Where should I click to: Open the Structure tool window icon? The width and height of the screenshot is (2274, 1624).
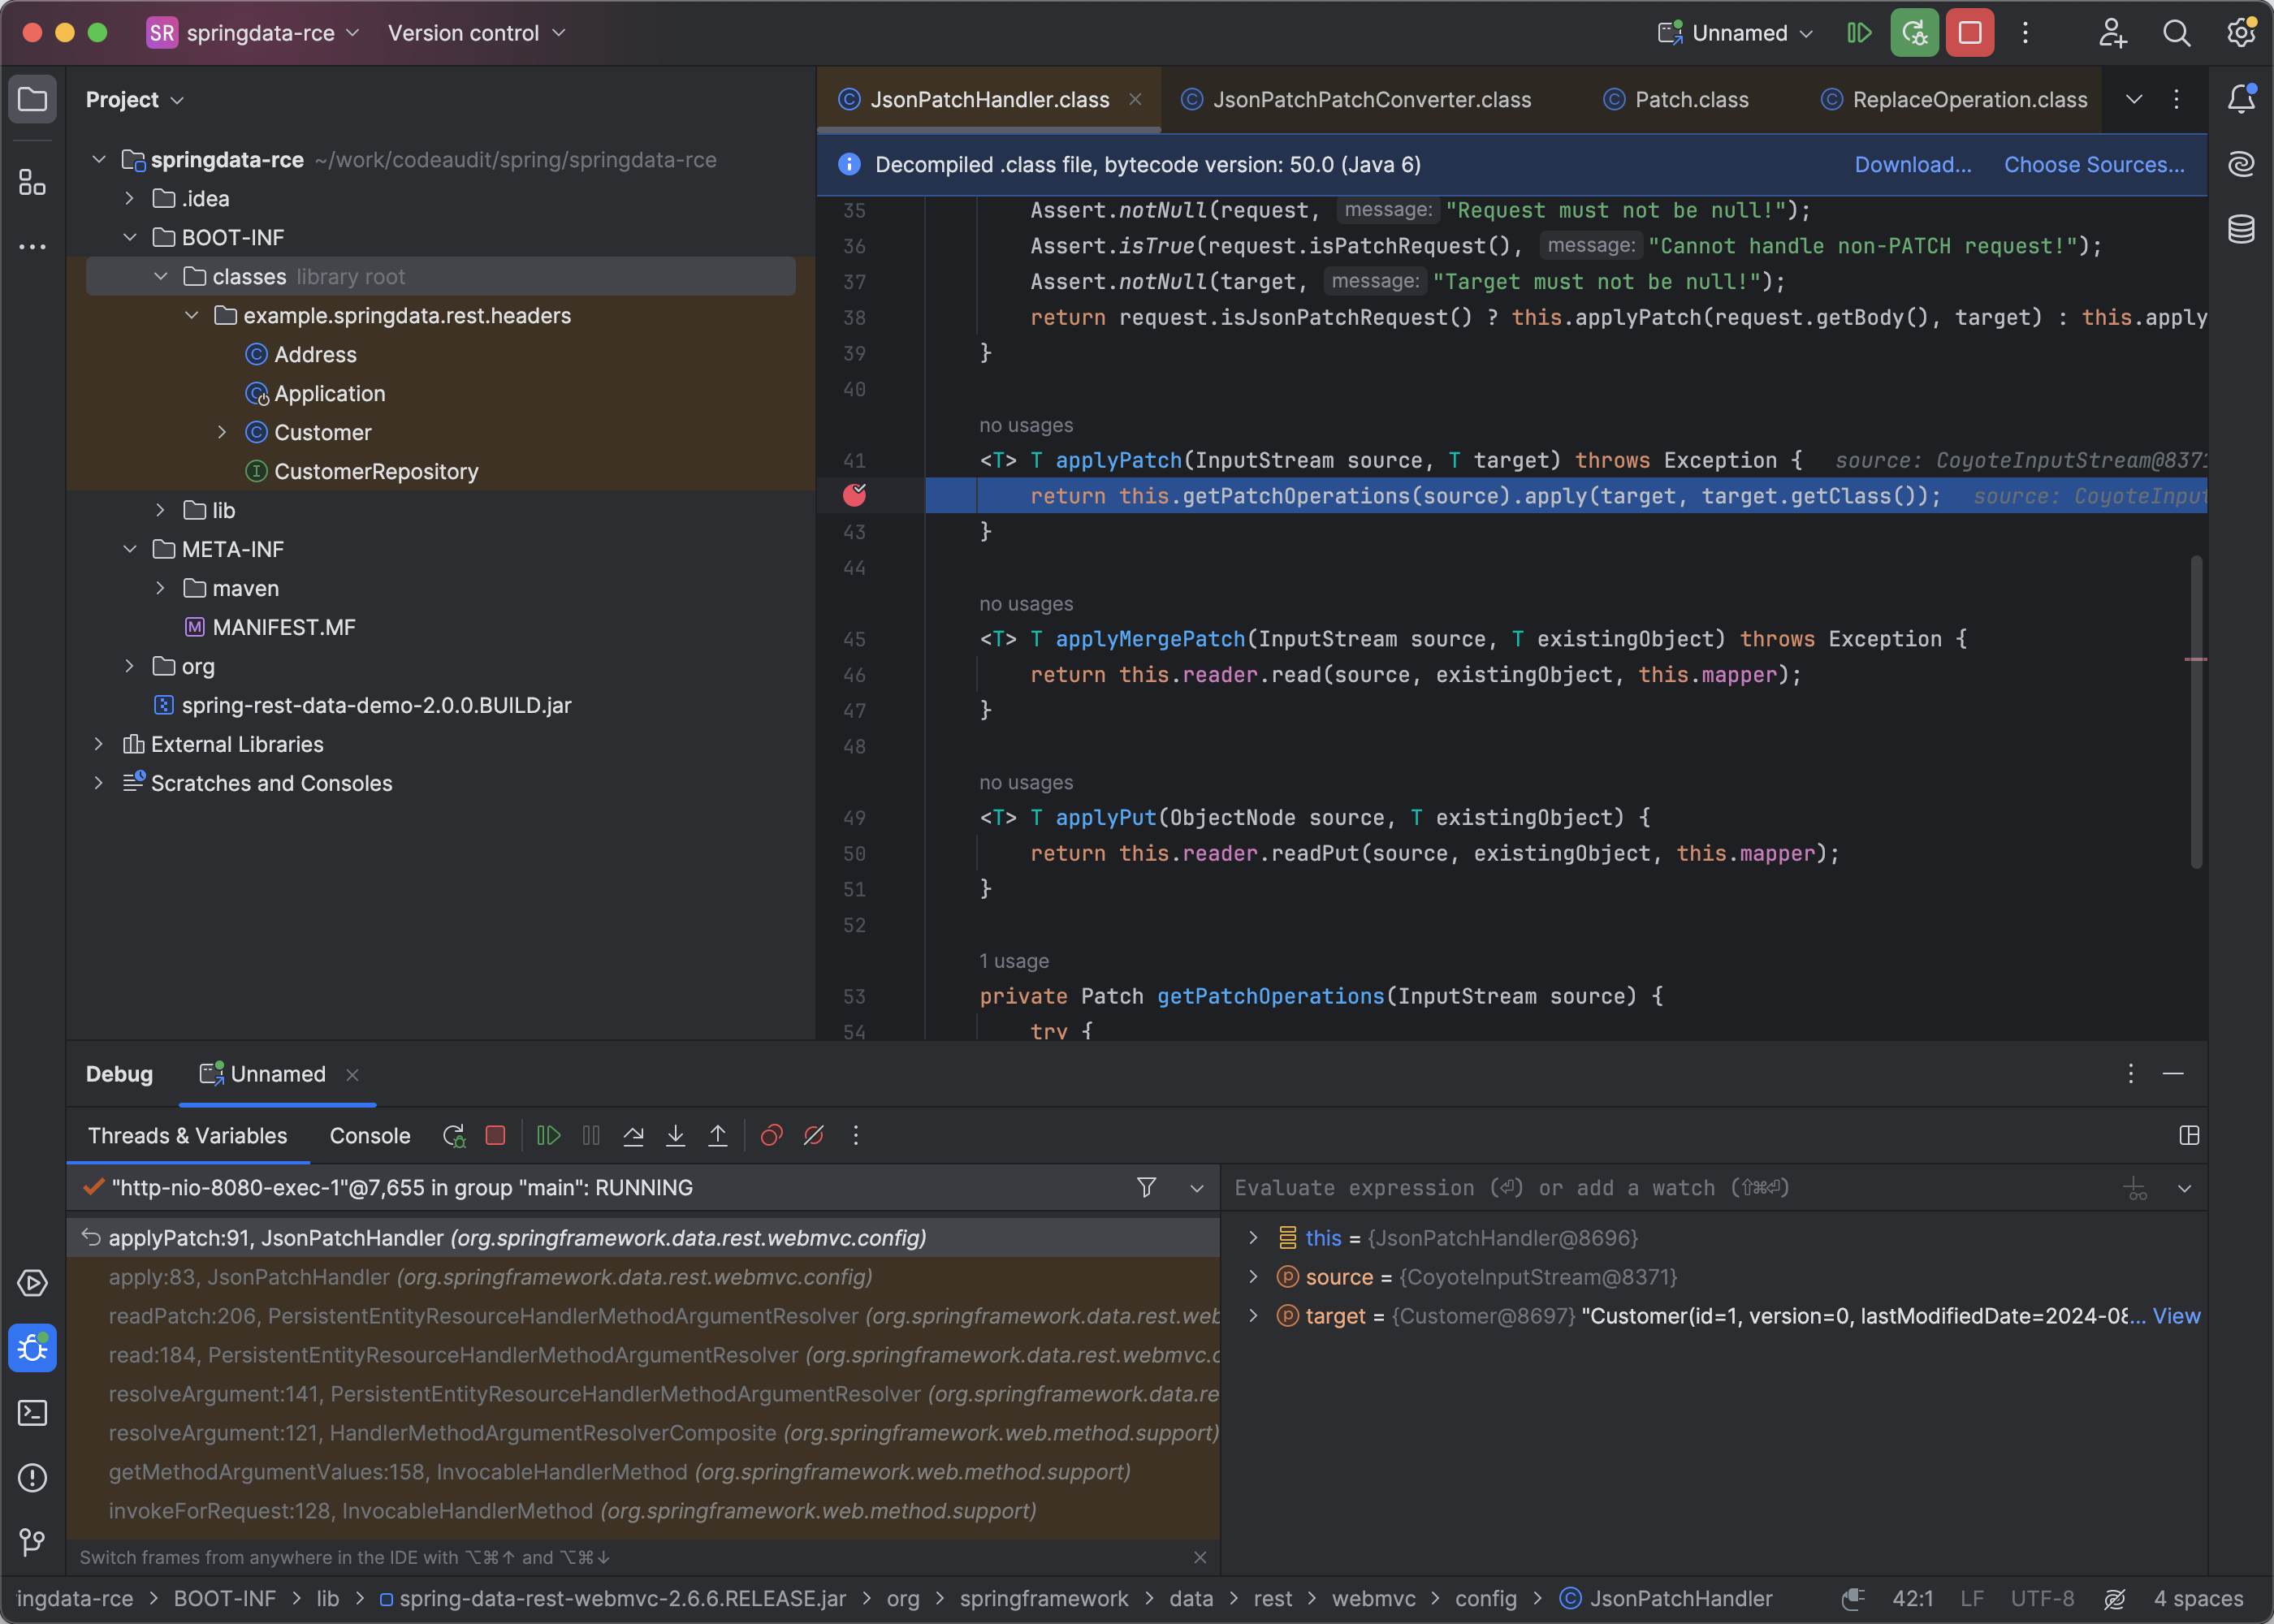(32, 182)
